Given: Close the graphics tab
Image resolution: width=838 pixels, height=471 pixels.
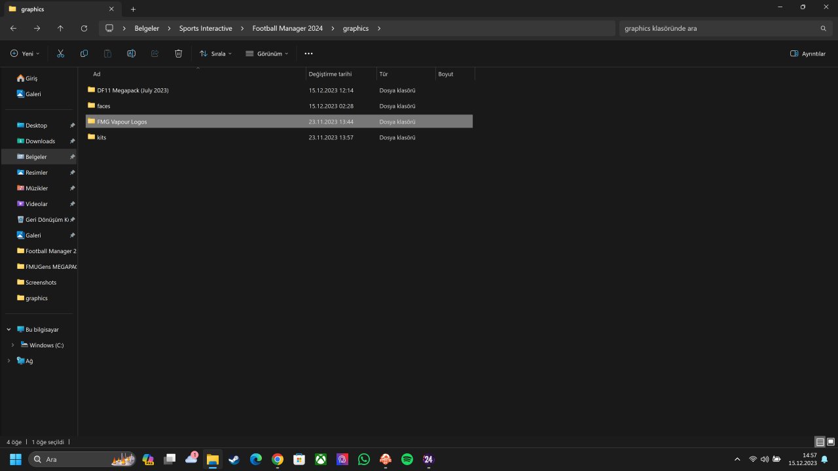Looking at the screenshot, I should (x=111, y=9).
